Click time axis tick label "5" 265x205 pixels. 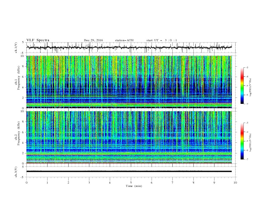(131, 183)
